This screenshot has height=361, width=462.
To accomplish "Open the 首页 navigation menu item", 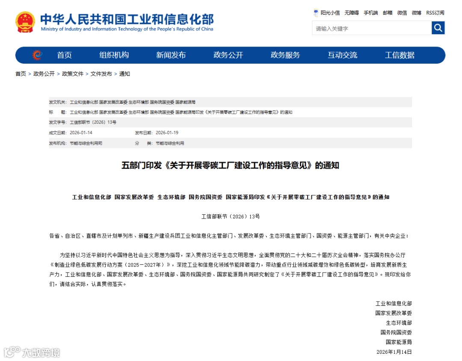I will click(64, 55).
